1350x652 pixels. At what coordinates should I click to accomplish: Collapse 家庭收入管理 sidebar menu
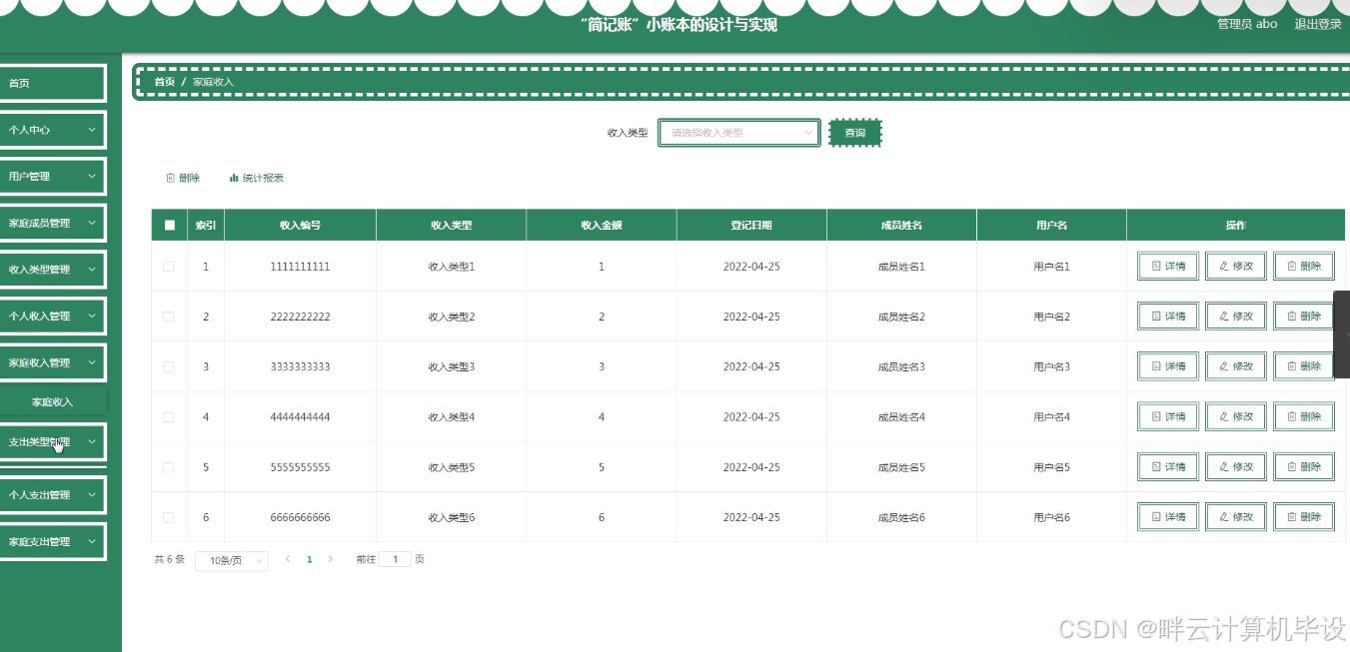tap(53, 363)
